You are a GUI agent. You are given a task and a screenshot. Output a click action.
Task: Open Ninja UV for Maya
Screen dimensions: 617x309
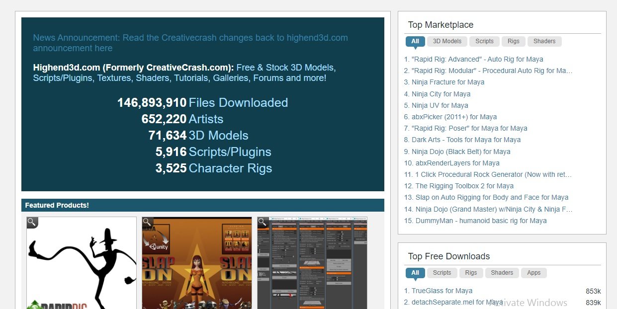point(440,105)
